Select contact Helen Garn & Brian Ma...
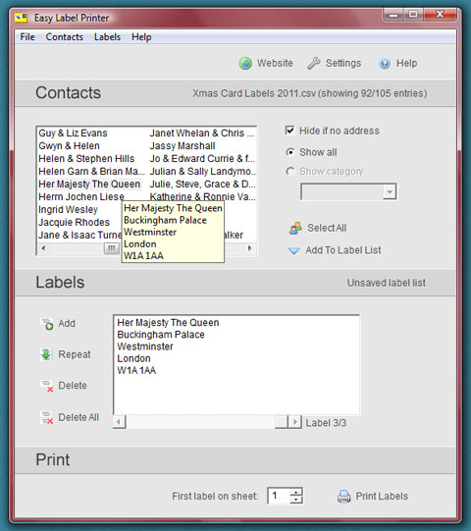 (x=91, y=172)
